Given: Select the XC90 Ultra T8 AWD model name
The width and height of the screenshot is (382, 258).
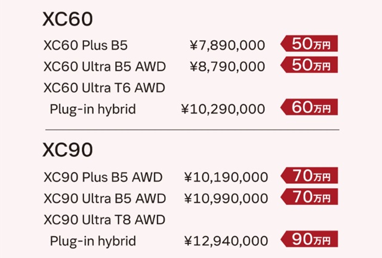Looking at the screenshot, I should coord(104,220).
